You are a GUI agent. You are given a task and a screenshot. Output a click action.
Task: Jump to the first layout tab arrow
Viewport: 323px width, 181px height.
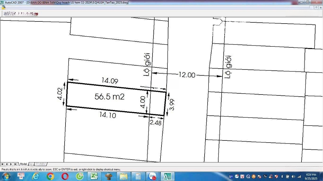(2, 164)
